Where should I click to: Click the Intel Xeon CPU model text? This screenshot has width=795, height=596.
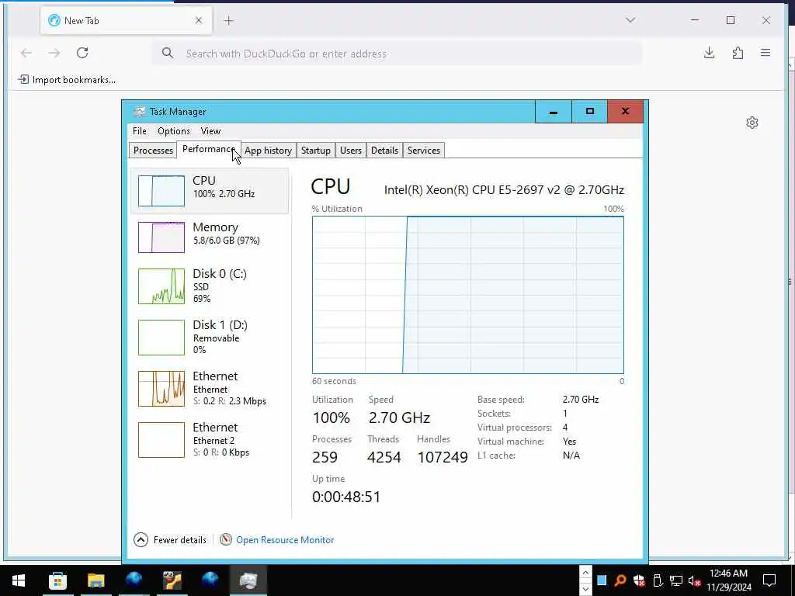coord(504,189)
